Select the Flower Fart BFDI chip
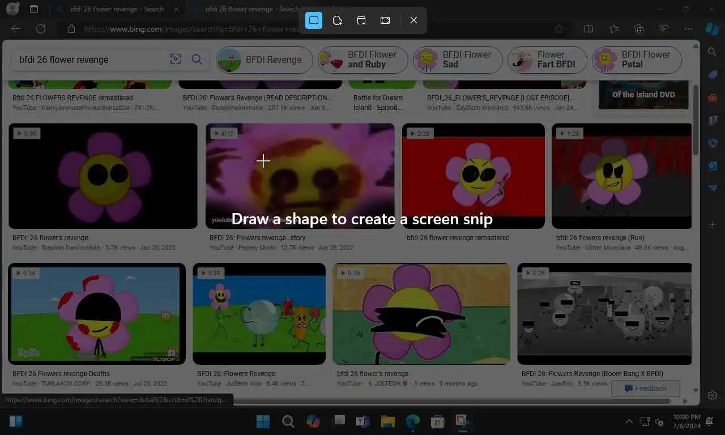 tap(547, 59)
